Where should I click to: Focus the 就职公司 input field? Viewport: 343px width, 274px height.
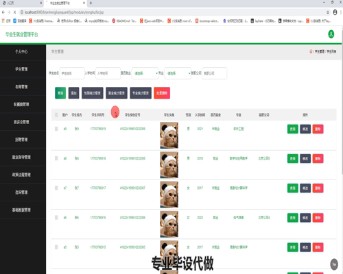point(215,73)
